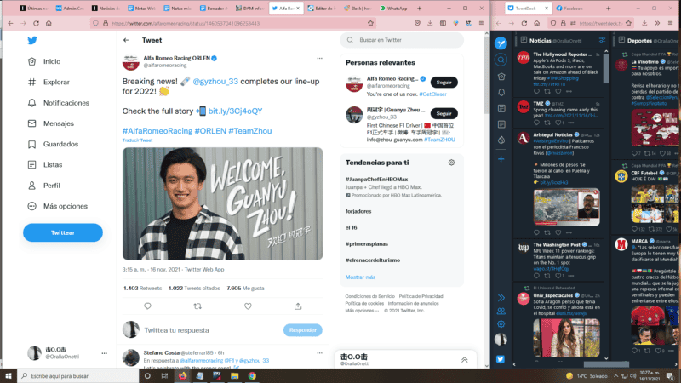Screen dimensions: 681x383
Task: Go back using the Tweet arrow
Action: pos(126,40)
